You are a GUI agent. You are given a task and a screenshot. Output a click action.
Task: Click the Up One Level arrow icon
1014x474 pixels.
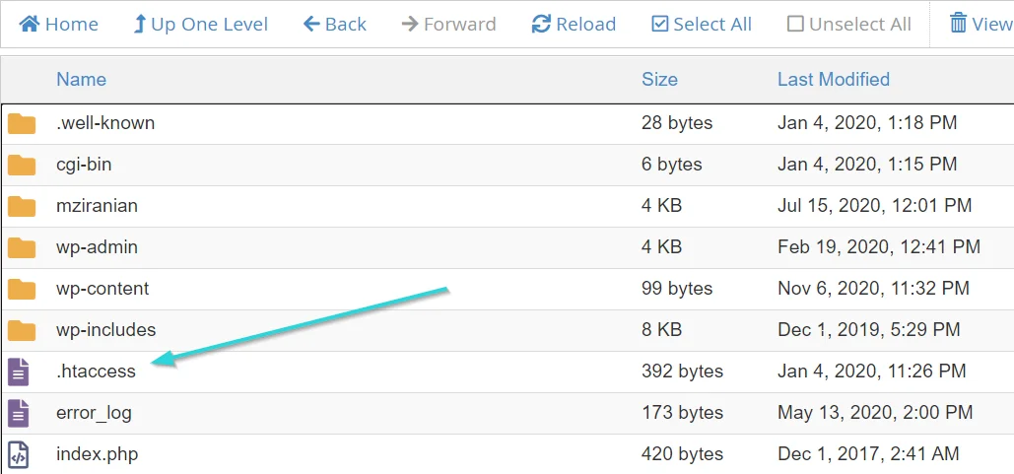[139, 25]
